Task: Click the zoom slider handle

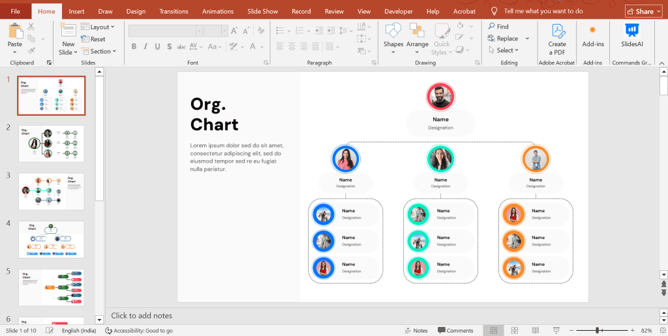Action: click(x=598, y=331)
